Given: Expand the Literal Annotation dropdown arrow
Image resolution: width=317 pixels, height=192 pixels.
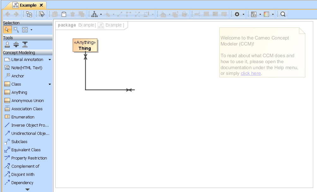Looking at the screenshot, I should point(50,59).
